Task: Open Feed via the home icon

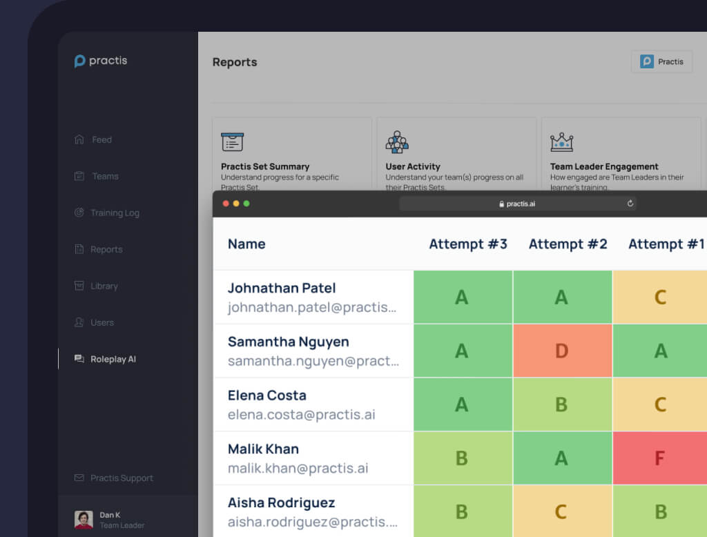Action: tap(79, 139)
